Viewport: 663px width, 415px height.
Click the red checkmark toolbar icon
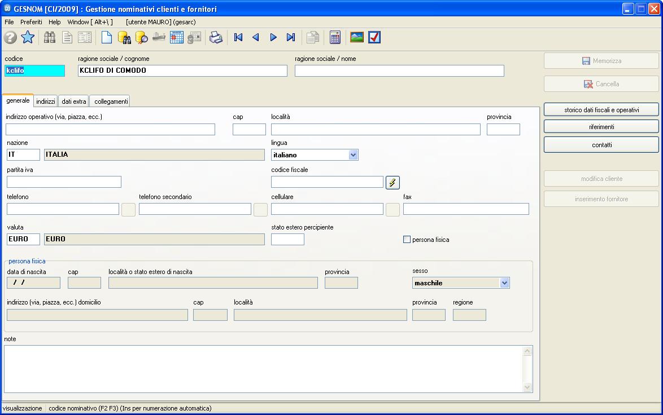click(x=374, y=38)
